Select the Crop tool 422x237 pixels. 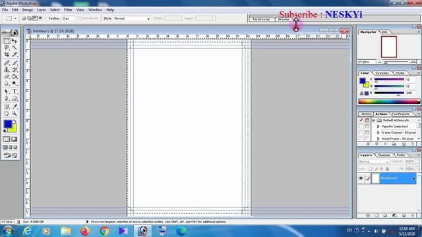[7, 54]
